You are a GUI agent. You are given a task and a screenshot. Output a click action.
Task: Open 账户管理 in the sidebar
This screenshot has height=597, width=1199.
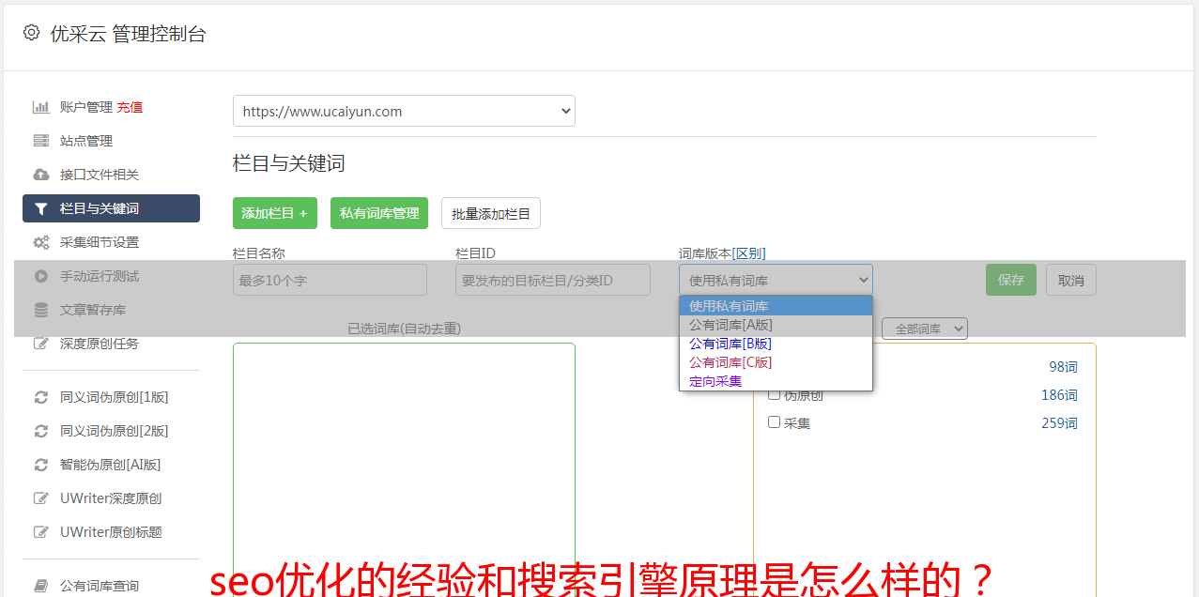pyautogui.click(x=86, y=107)
